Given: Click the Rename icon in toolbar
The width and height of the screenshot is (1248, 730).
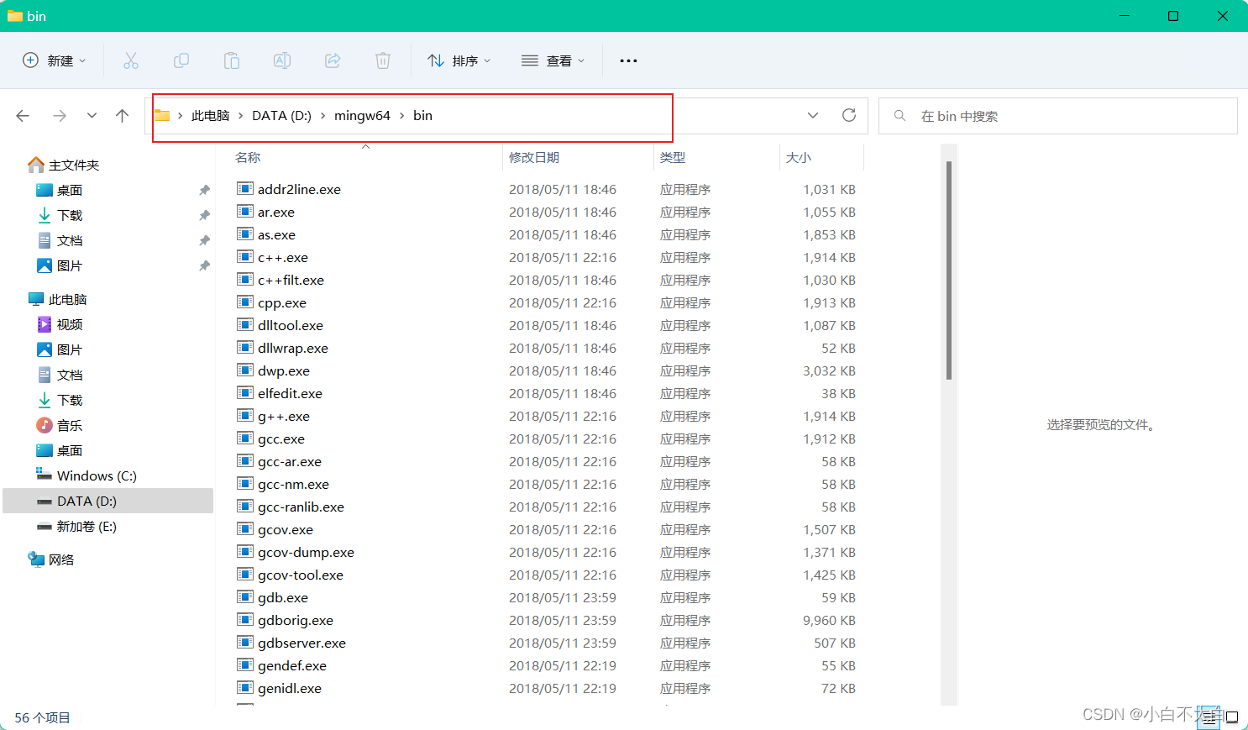Looking at the screenshot, I should 282,60.
